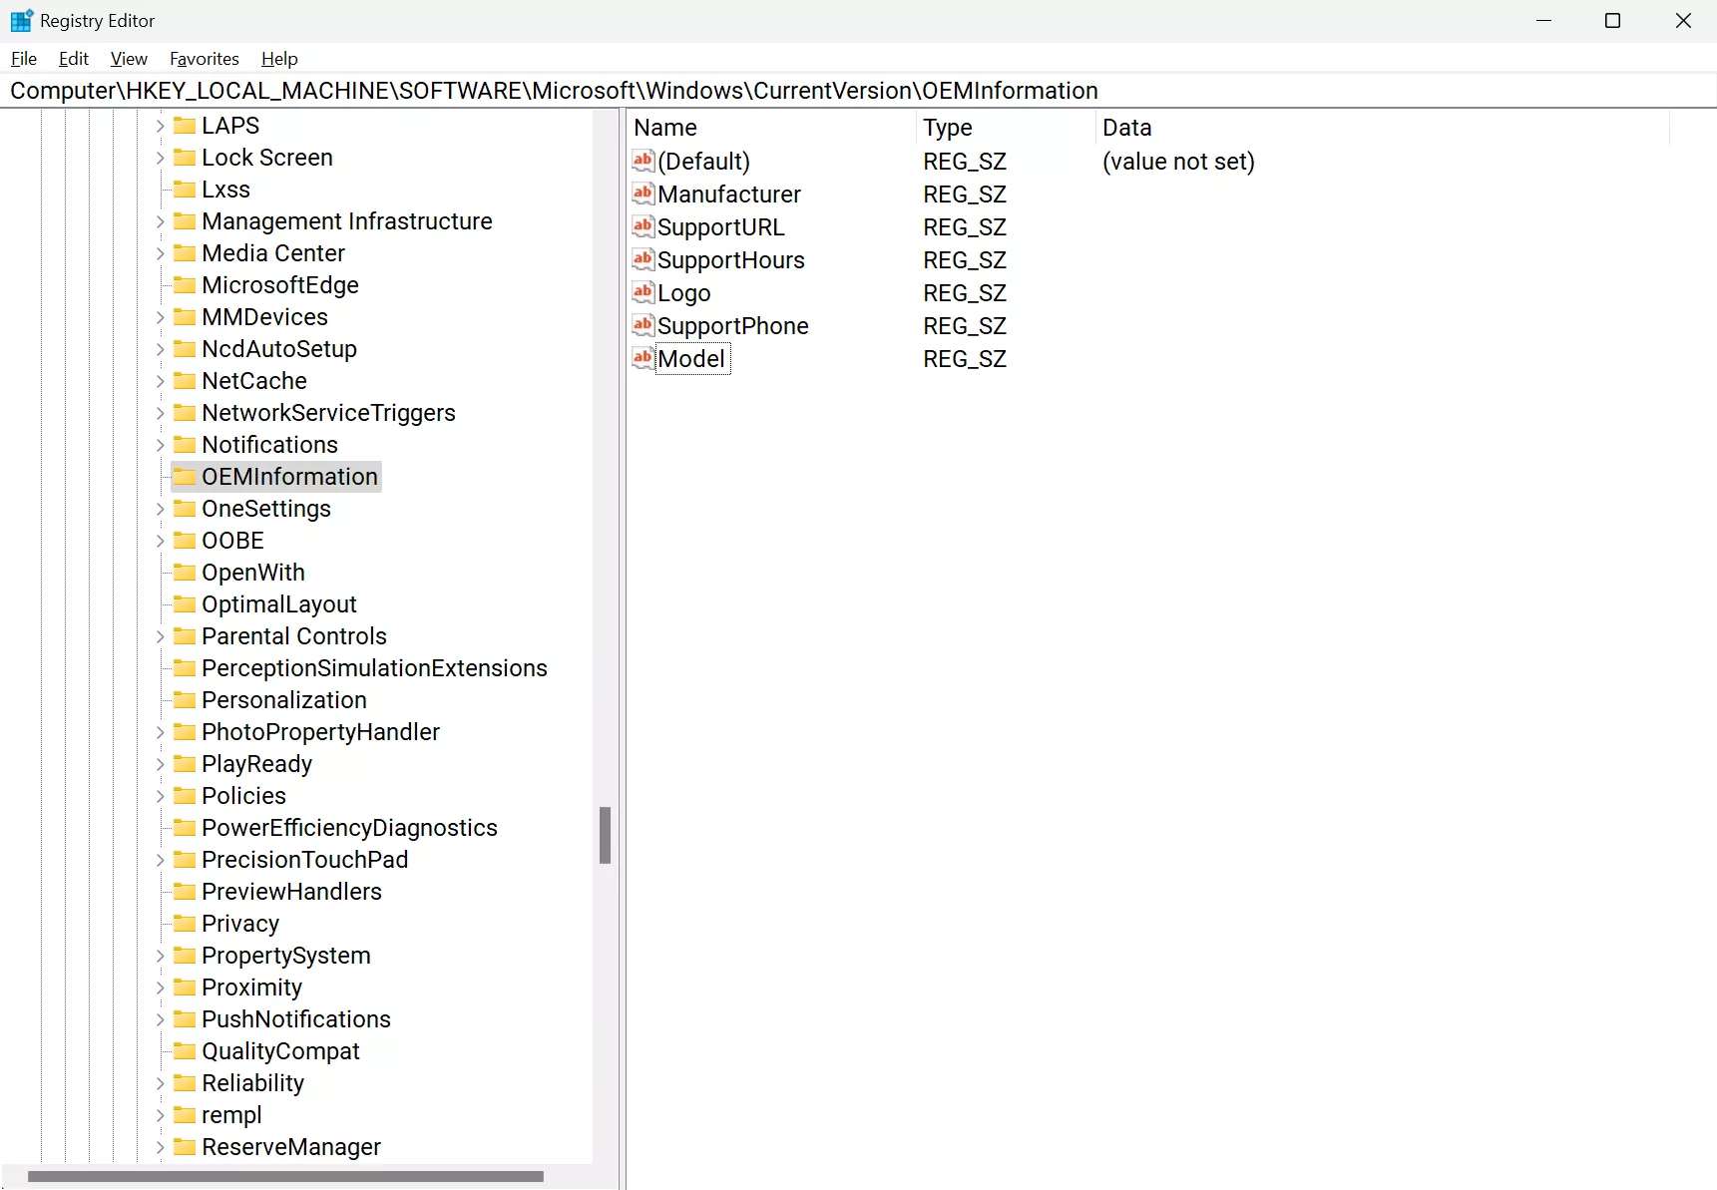Click the LAPS folder icon
Viewport: 1717px width, 1190px height.
185,125
